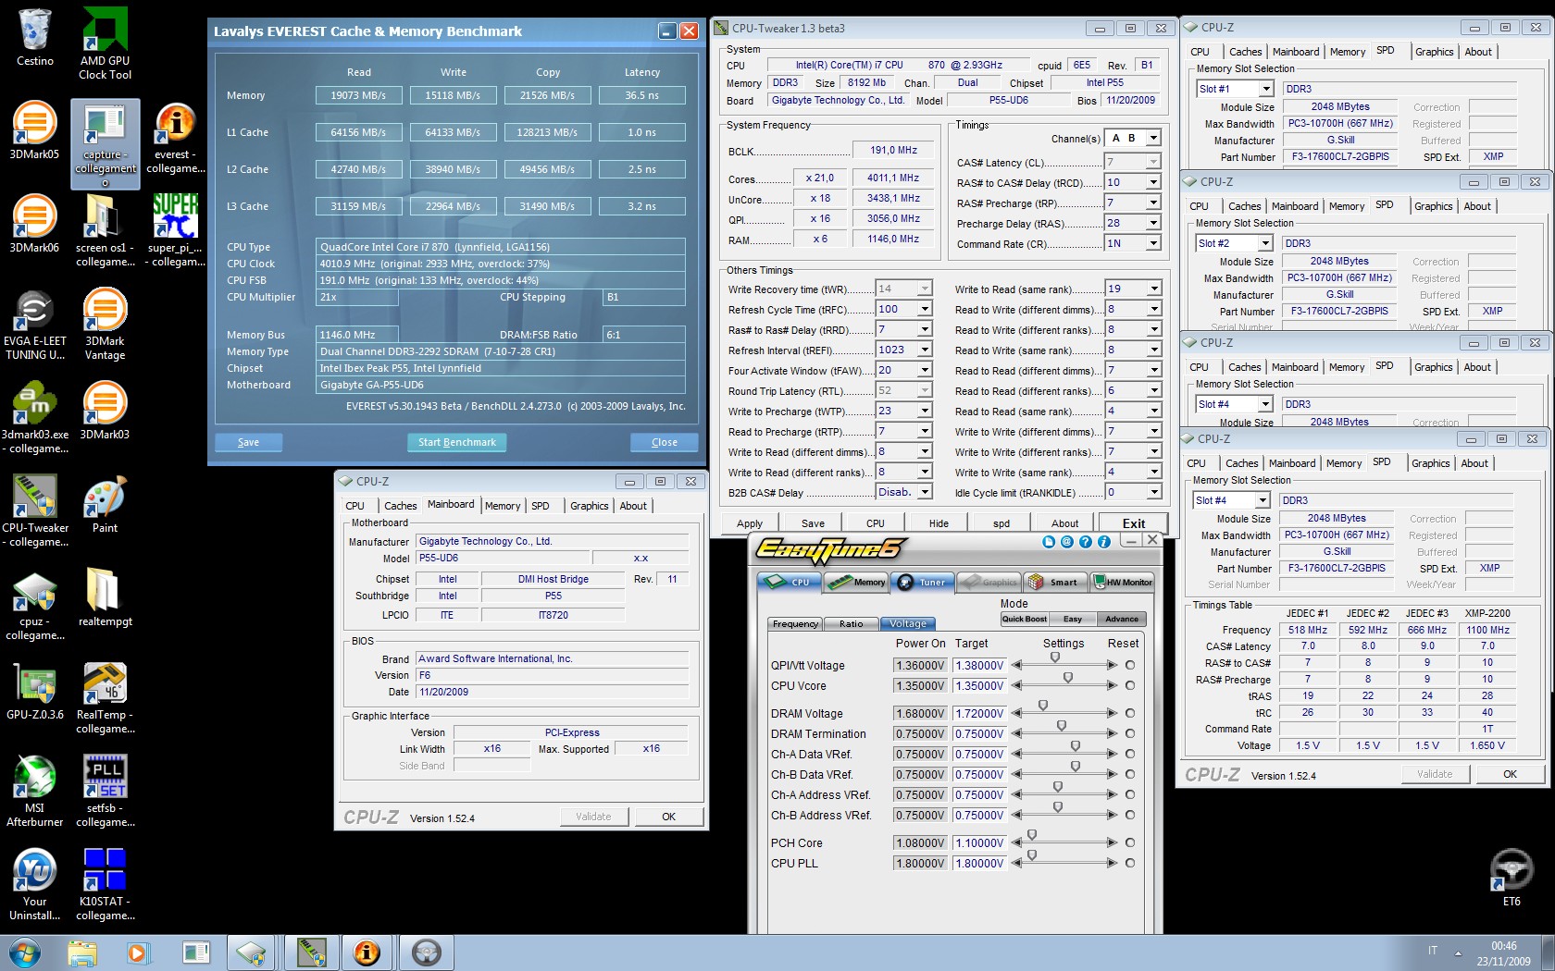Image resolution: width=1555 pixels, height=971 pixels.
Task: Save the Everest benchmark results
Action: pyautogui.click(x=248, y=442)
